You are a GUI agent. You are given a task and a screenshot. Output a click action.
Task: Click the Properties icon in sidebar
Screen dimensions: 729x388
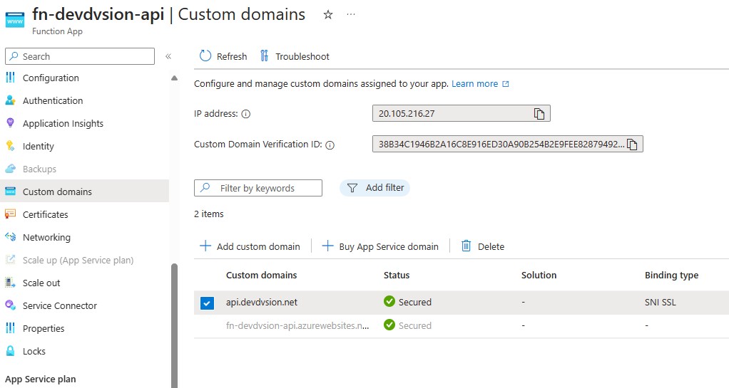click(10, 327)
